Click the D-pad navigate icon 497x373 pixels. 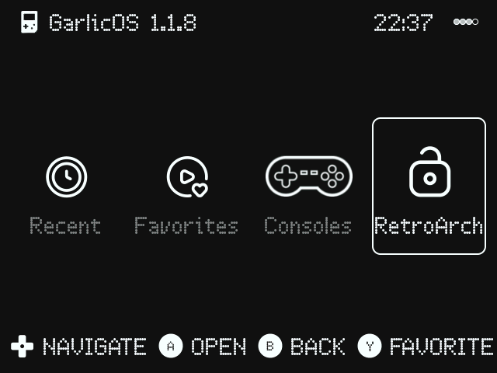click(x=23, y=346)
